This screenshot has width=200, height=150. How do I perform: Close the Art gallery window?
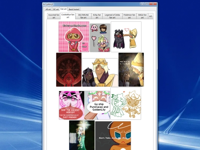[153, 4]
